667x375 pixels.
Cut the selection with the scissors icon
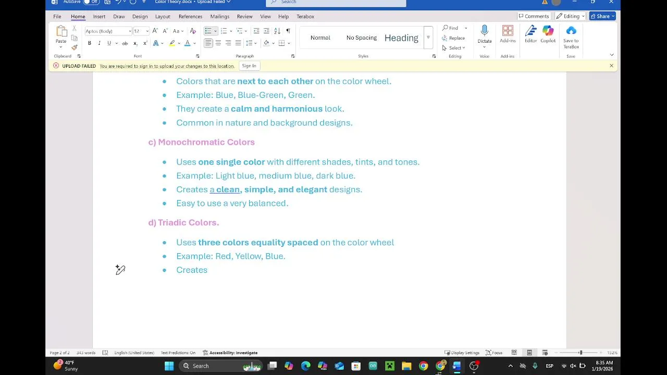point(75,29)
